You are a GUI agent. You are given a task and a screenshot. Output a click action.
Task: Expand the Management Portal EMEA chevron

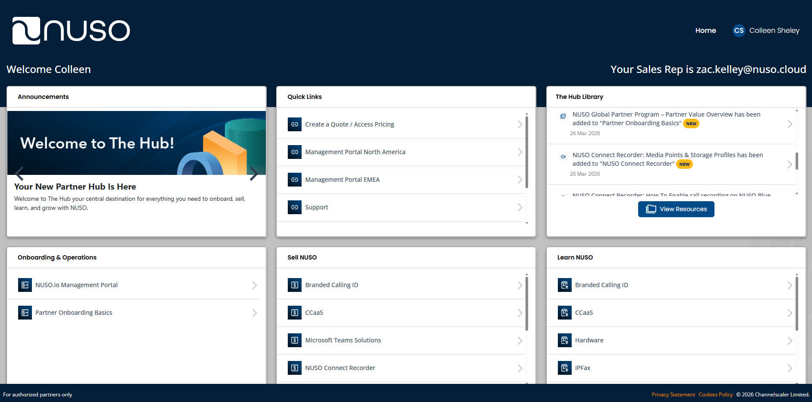[520, 180]
